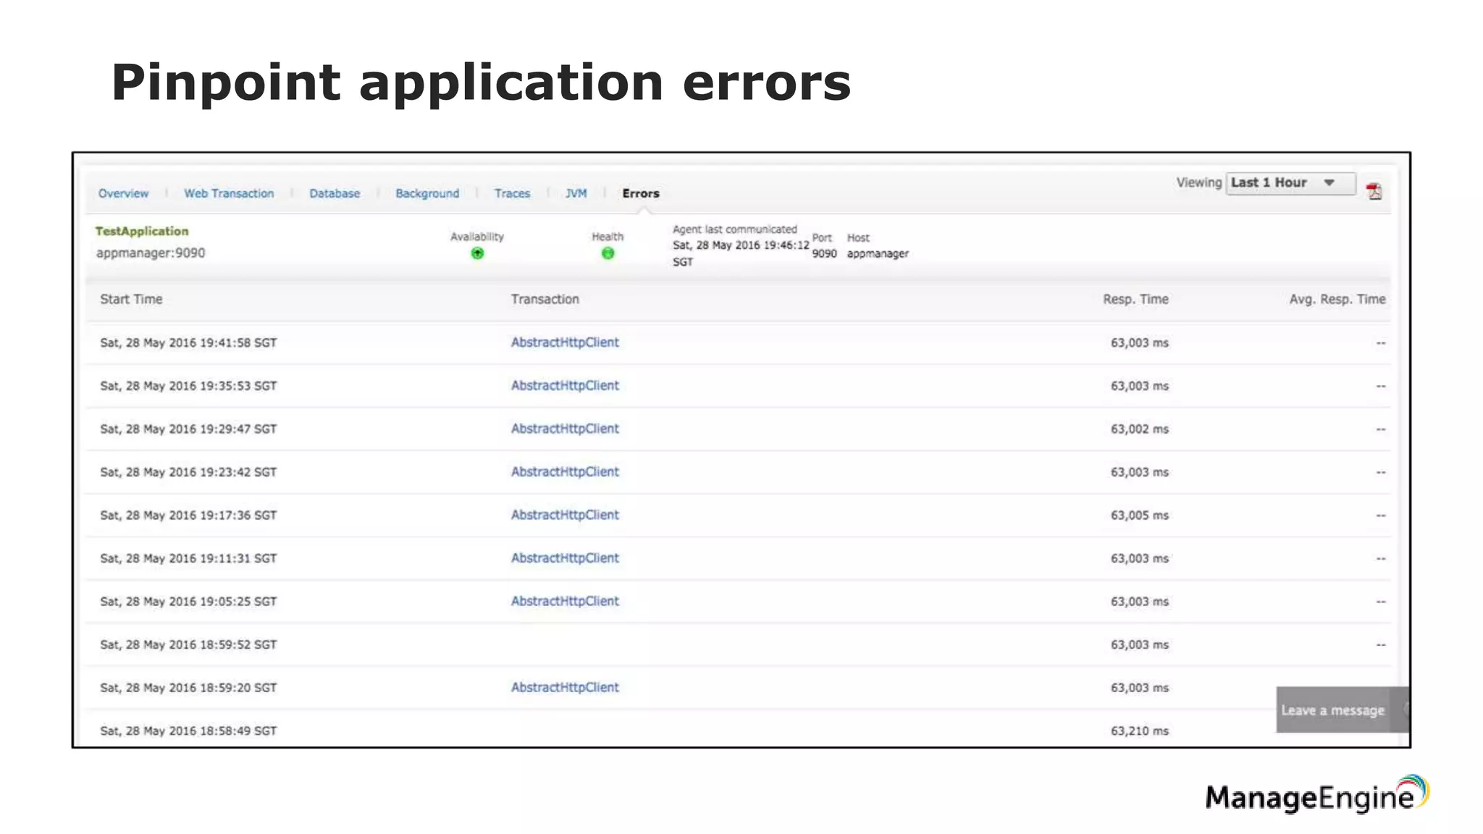Open AbstractHttpClient transaction at 19:17:36
The height and width of the screenshot is (834, 1483).
point(565,515)
